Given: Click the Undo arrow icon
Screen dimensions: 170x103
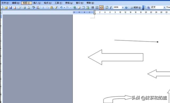Looking at the screenshot, I should coord(61,7).
